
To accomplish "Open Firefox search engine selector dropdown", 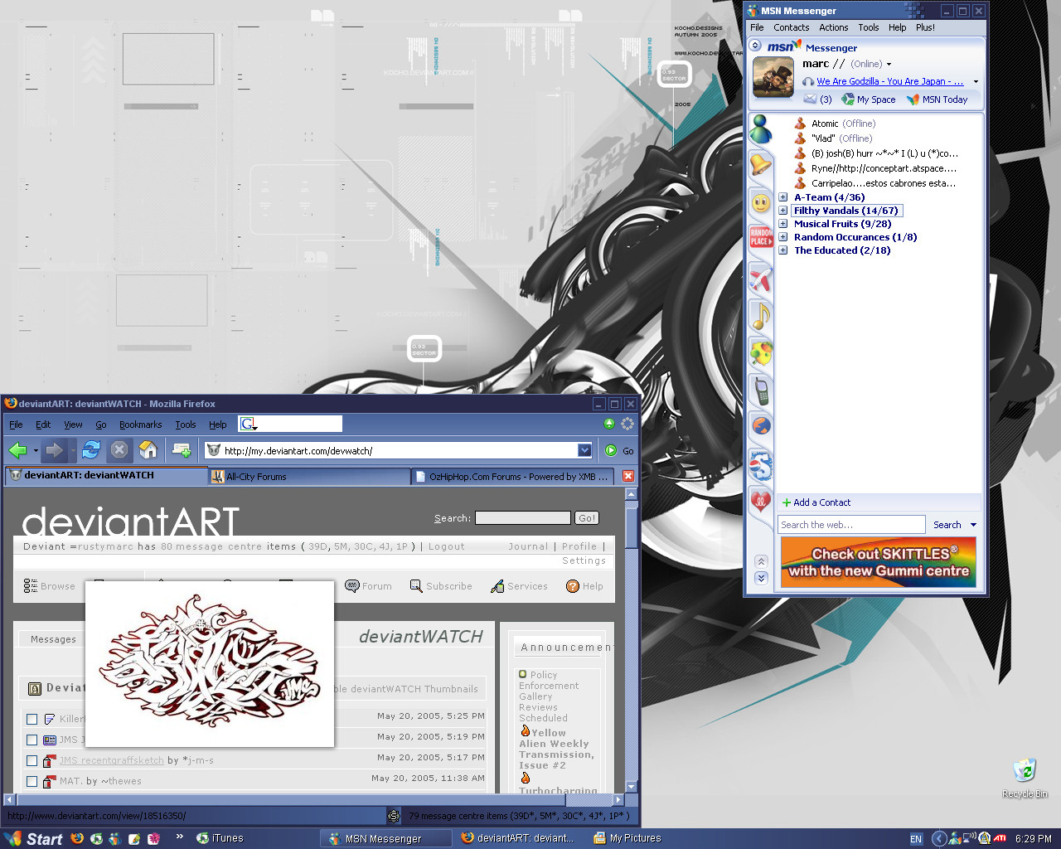I will 249,424.
